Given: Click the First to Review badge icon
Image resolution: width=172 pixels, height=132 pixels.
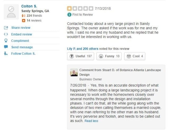Looking at the screenshot, I should [69, 15].
